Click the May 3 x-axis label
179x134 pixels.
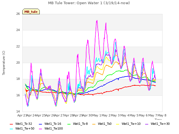(115, 115)
